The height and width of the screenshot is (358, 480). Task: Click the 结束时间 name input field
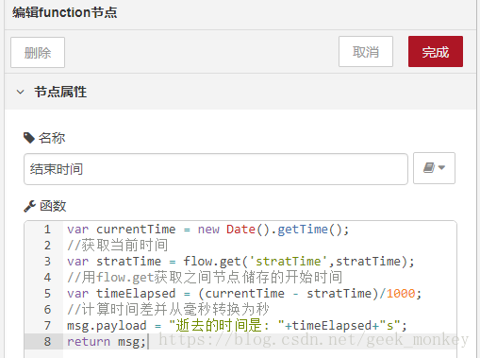pyautogui.click(x=216, y=169)
